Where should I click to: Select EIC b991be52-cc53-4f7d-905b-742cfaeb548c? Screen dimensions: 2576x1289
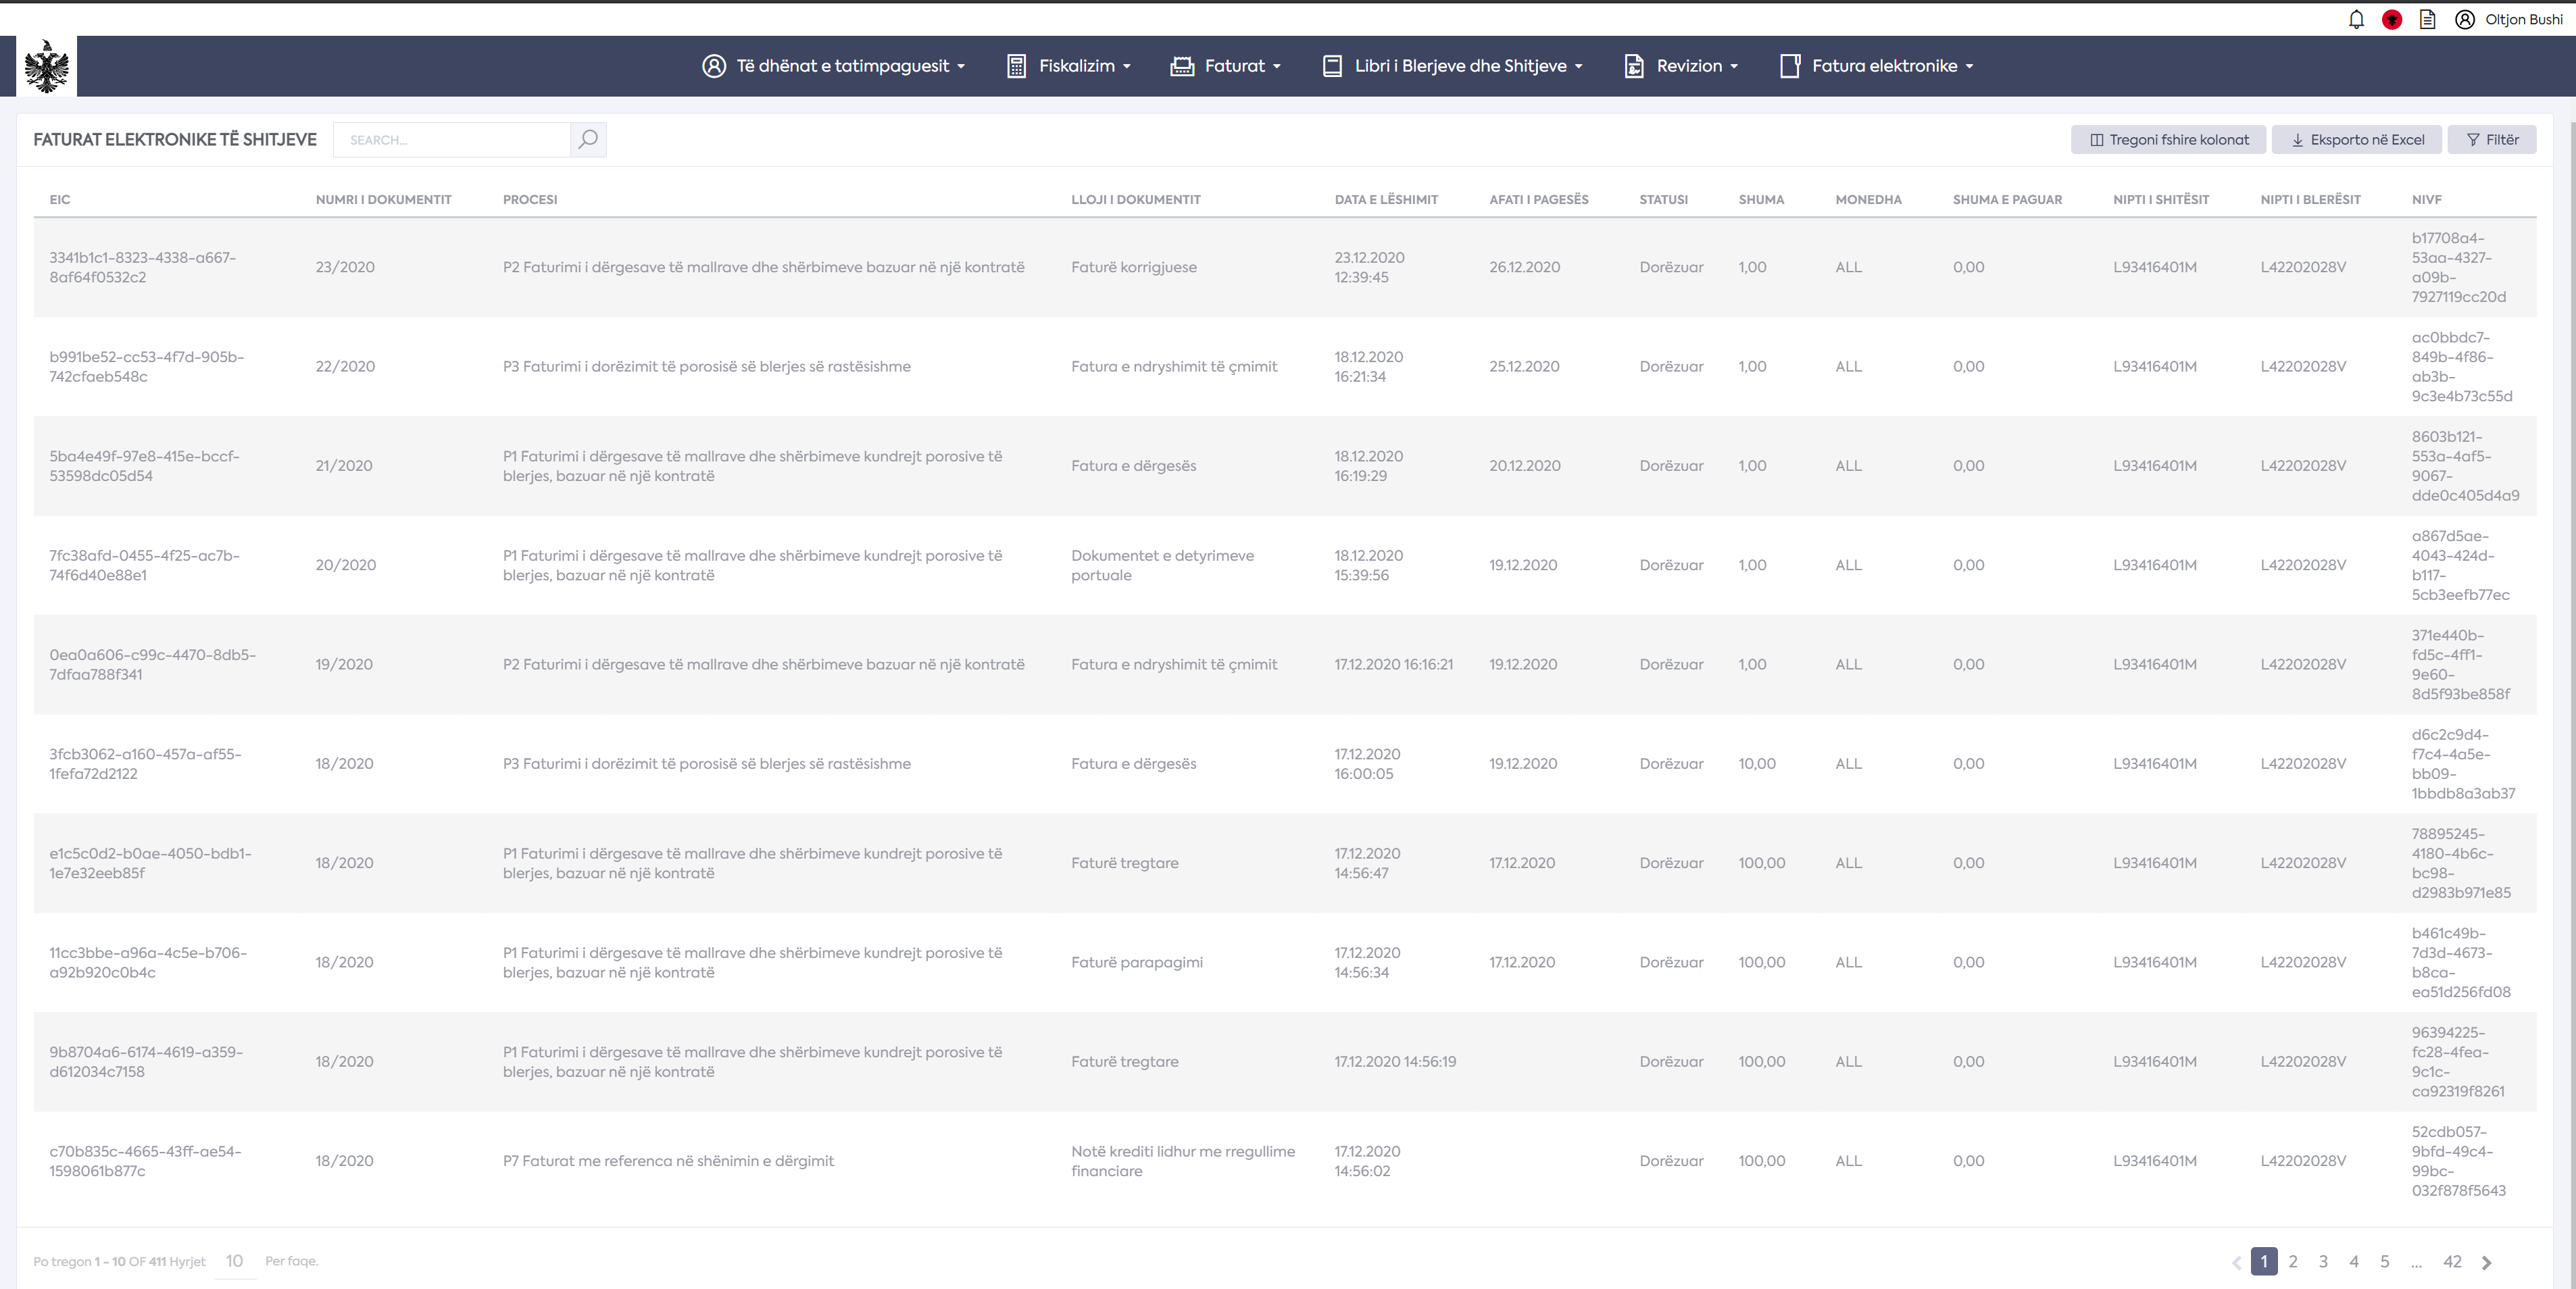[x=147, y=366]
